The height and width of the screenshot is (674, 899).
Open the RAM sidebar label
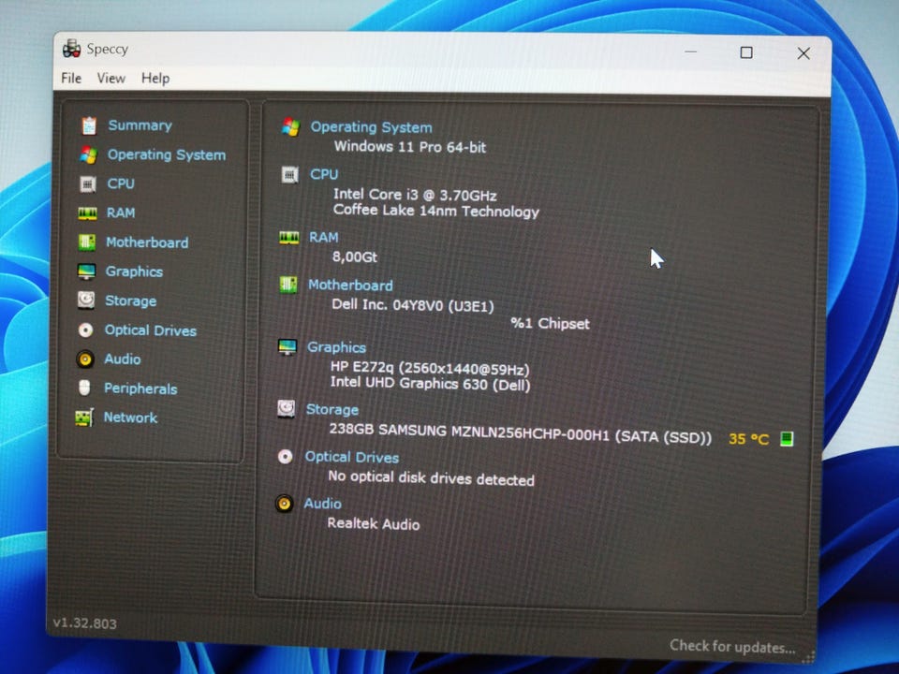pos(121,212)
